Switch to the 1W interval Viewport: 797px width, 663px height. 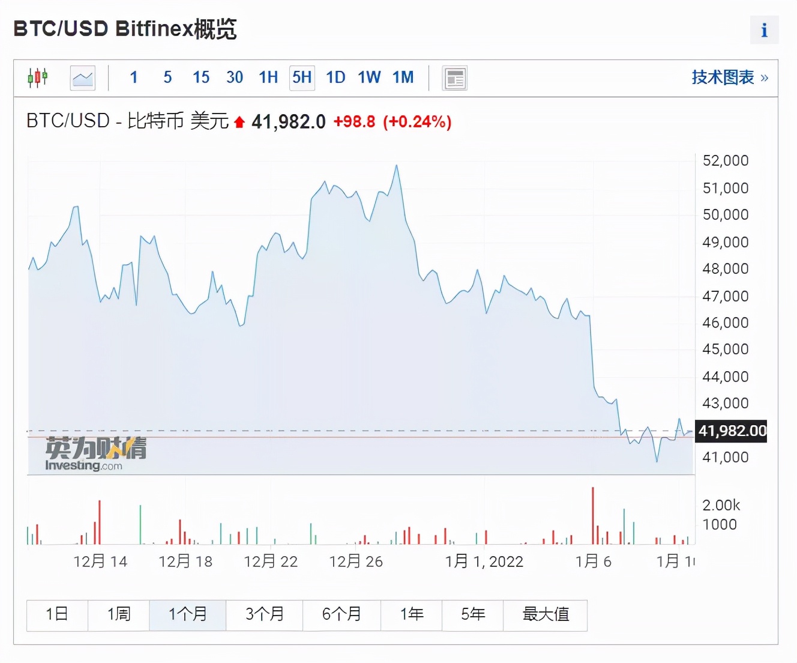click(369, 77)
